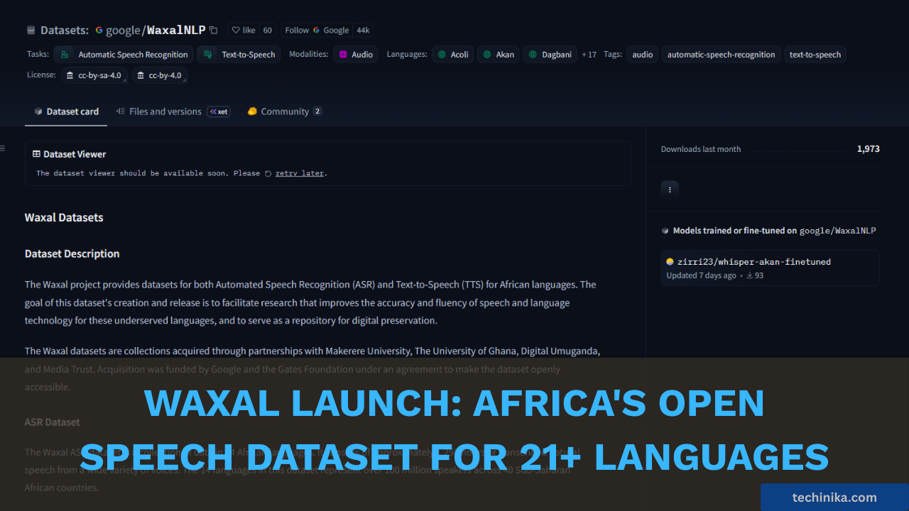The height and width of the screenshot is (511, 909).
Task: Toggle the Akan language filter
Action: pyautogui.click(x=498, y=54)
